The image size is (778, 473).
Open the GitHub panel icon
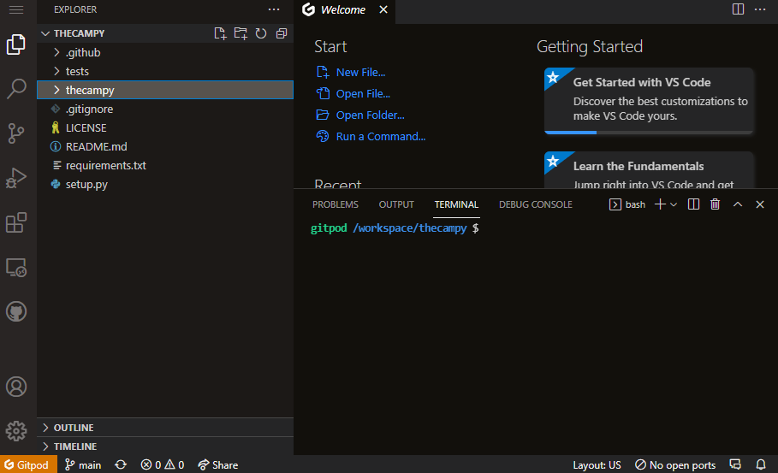click(x=16, y=311)
